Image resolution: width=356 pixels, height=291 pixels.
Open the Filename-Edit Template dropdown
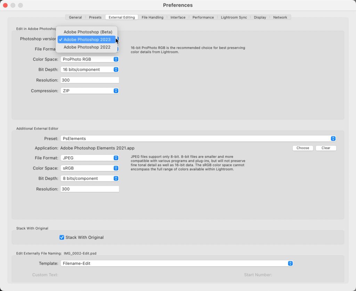(177, 264)
